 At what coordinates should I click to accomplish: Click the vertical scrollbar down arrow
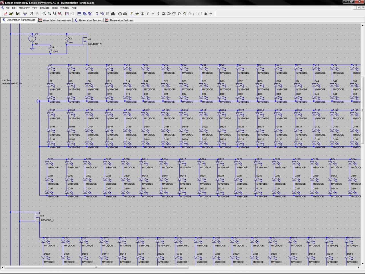click(362, 264)
